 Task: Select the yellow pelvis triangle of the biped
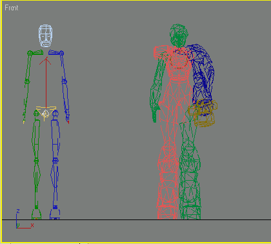tap(46, 113)
